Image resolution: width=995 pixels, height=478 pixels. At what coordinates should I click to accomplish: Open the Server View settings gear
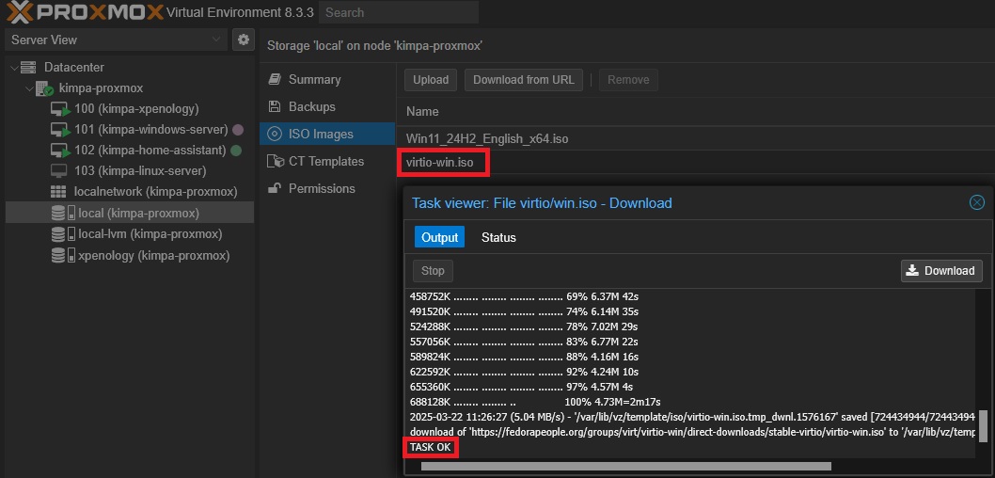pyautogui.click(x=244, y=40)
